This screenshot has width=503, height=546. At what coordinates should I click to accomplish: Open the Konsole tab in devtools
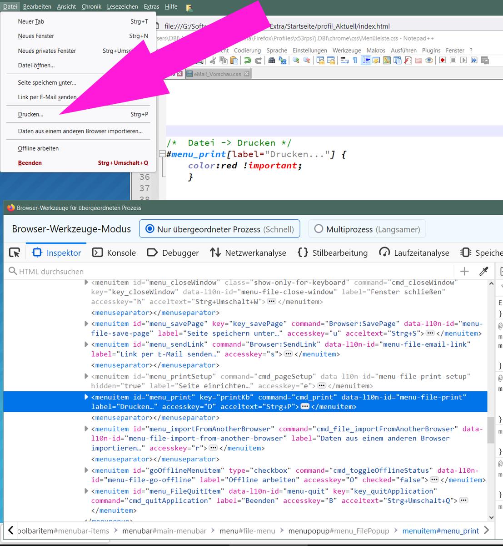(x=114, y=253)
